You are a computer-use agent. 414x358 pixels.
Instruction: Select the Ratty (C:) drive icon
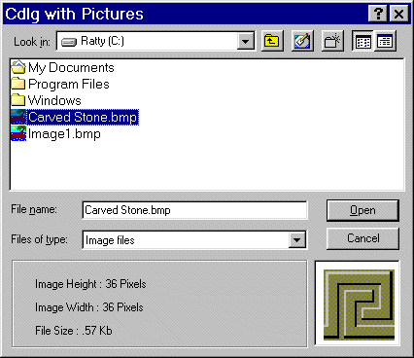69,42
